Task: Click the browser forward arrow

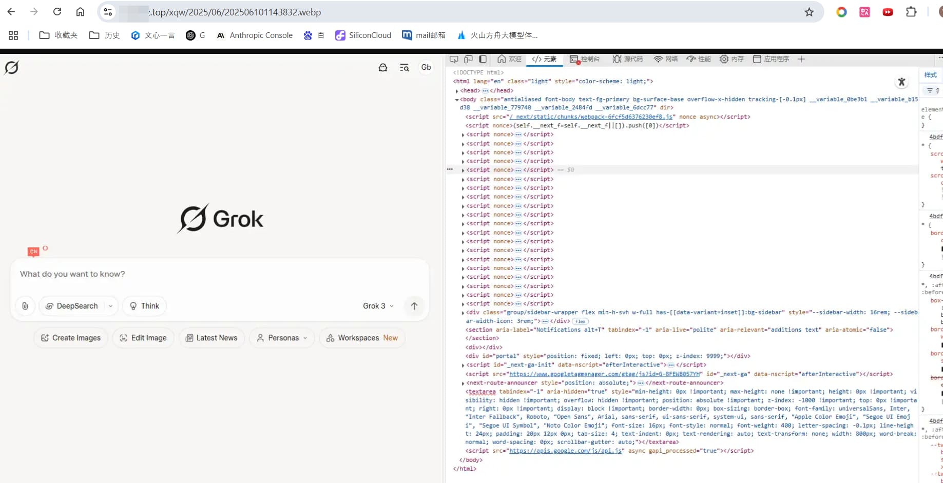Action: pos(34,12)
